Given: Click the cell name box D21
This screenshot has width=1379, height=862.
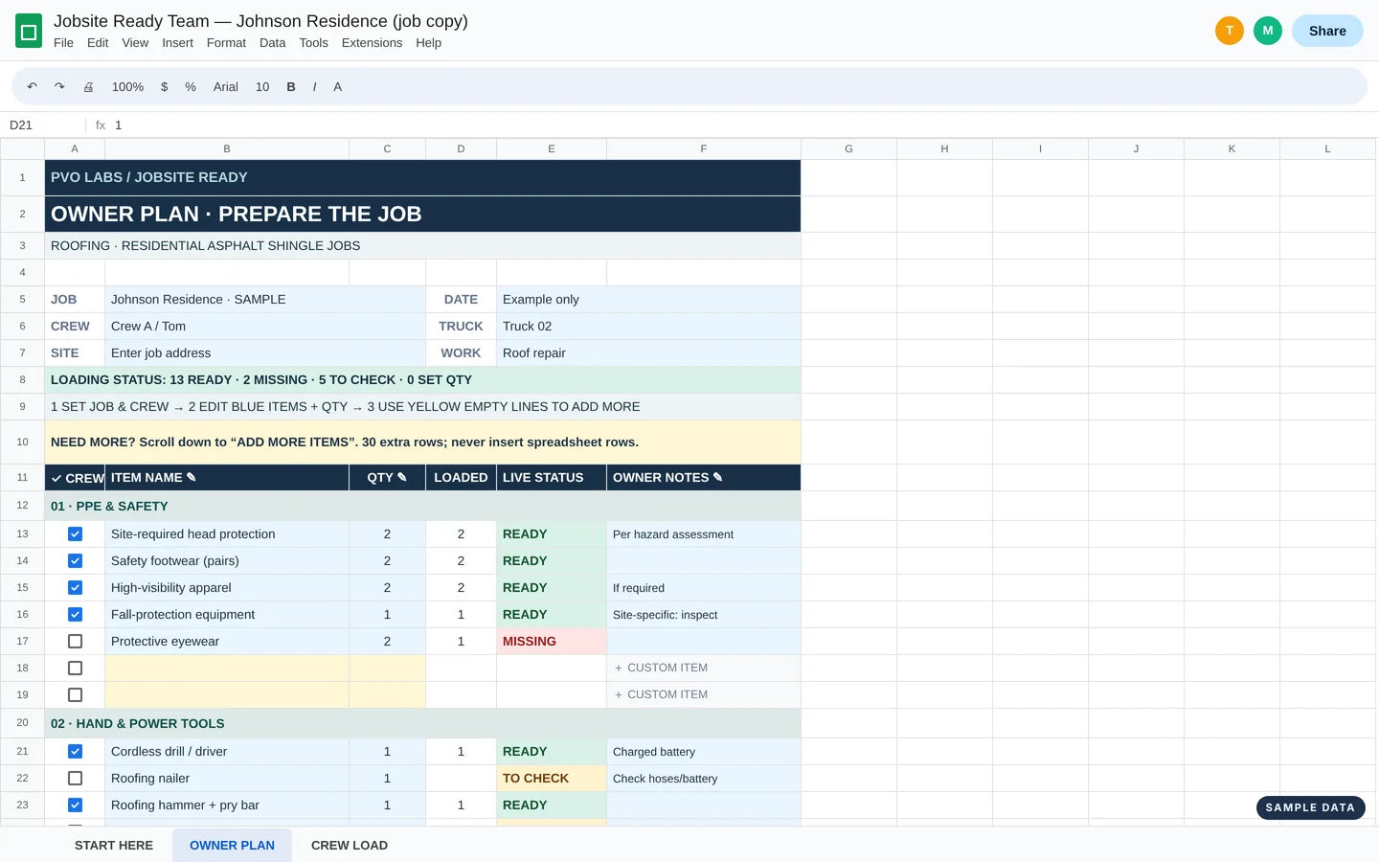Looking at the screenshot, I should point(43,125).
